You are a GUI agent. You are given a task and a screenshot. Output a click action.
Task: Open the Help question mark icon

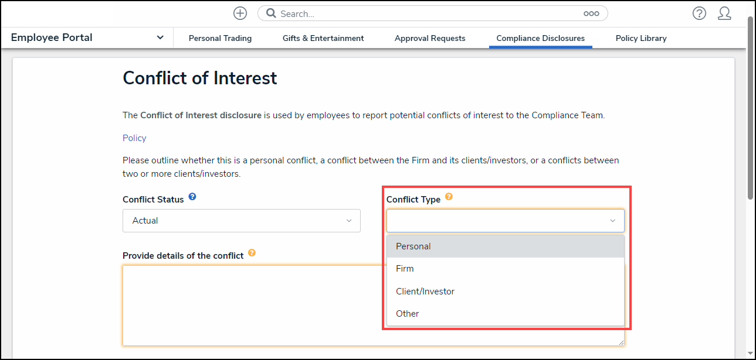[699, 13]
